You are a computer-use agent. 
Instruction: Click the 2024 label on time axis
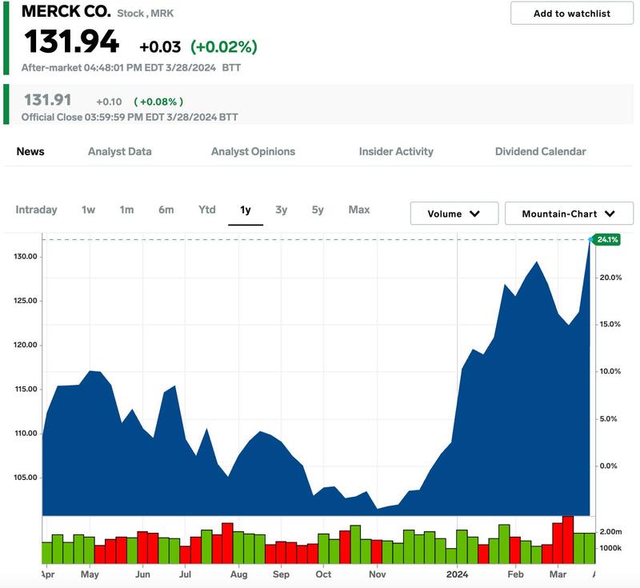(x=457, y=574)
